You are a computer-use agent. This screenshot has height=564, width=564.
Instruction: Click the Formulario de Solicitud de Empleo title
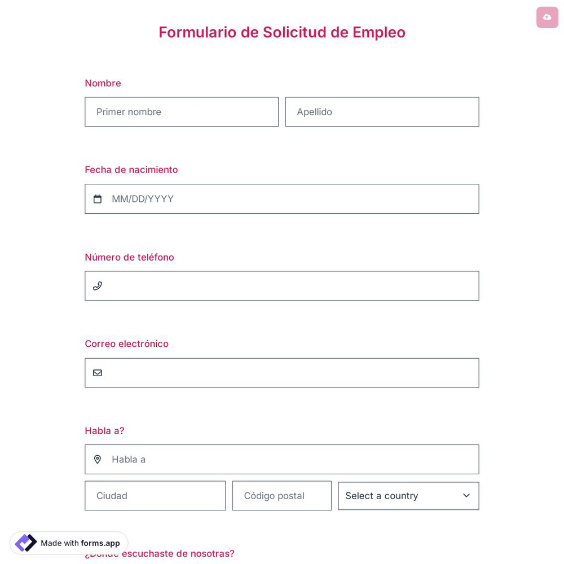pos(282,32)
